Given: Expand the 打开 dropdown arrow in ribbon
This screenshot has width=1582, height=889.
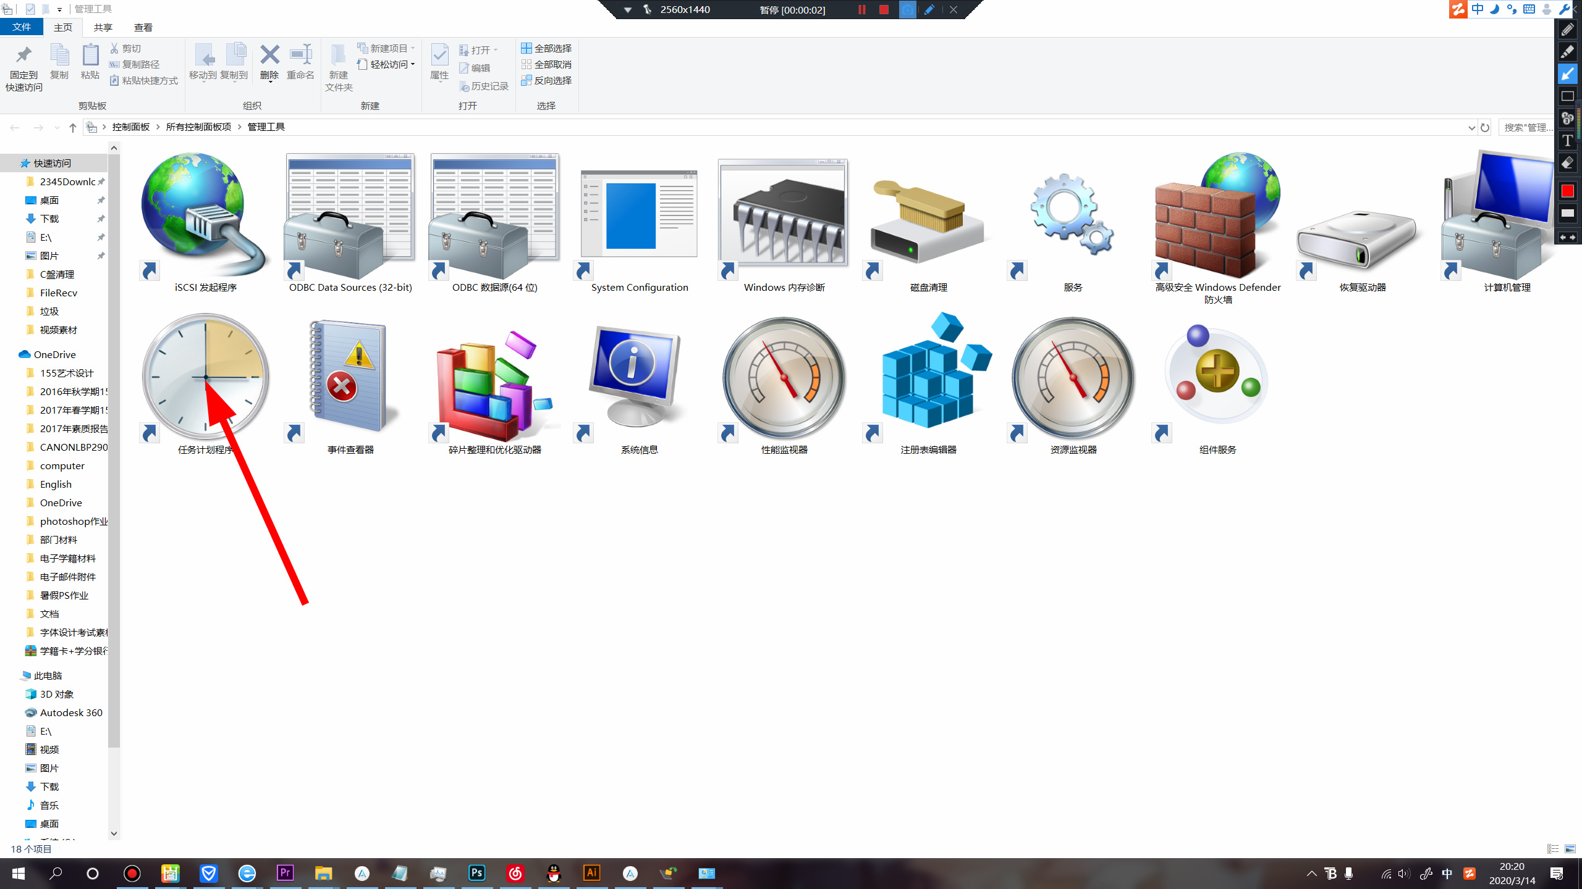Looking at the screenshot, I should [496, 49].
